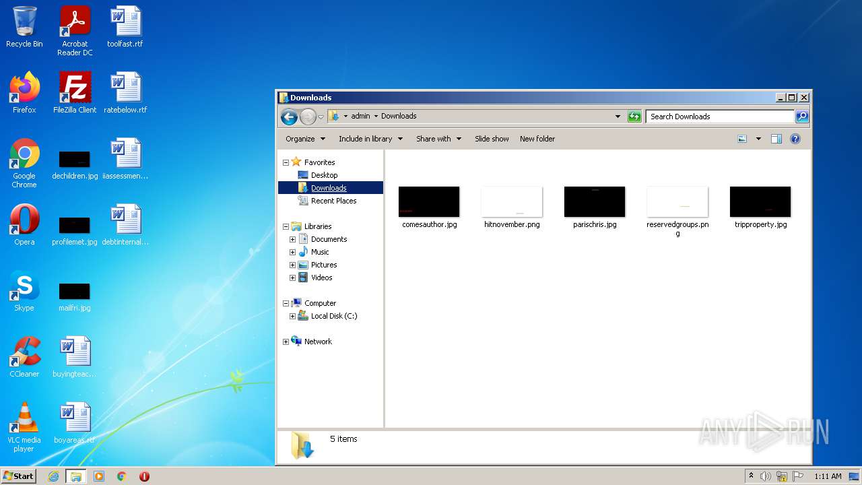Open the views More options arrow
Screen dimensions: 862x485
[758, 139]
